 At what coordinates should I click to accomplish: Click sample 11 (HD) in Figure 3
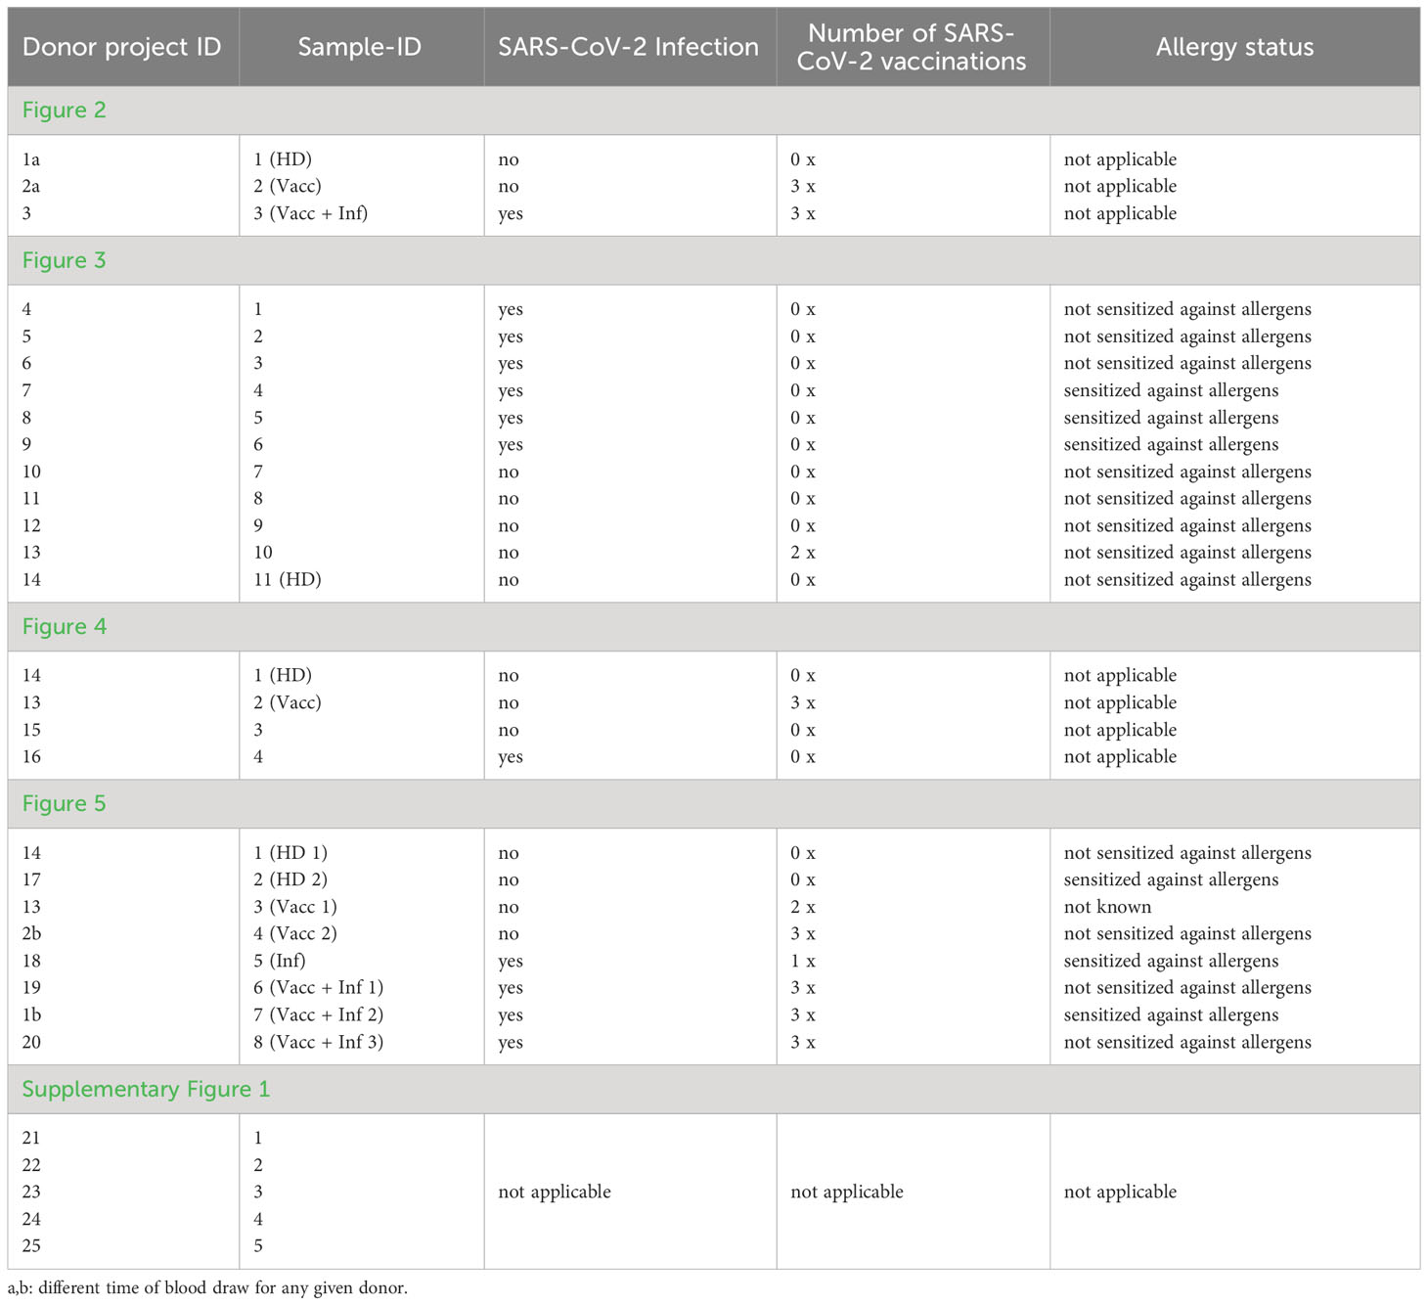(288, 579)
